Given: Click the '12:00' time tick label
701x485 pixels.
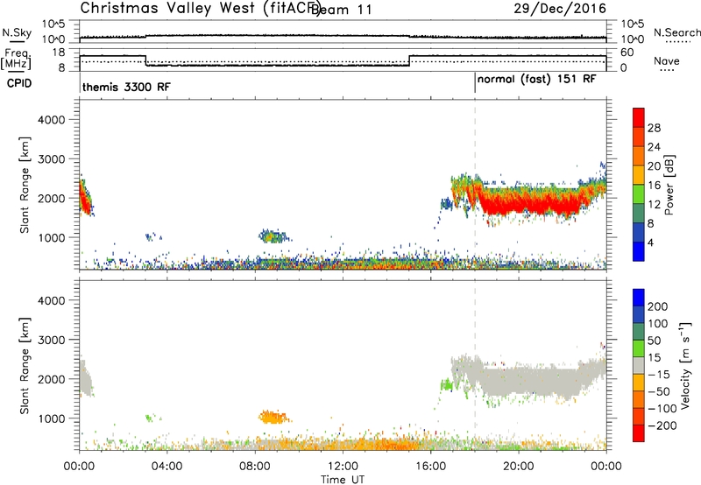Looking at the screenshot, I should 343,467.
